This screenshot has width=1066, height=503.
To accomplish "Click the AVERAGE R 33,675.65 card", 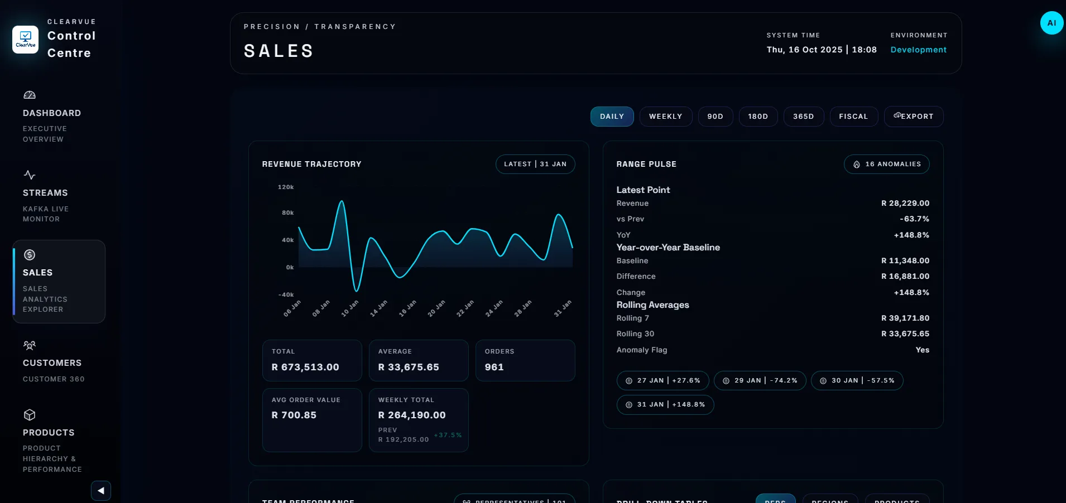I will tap(419, 360).
